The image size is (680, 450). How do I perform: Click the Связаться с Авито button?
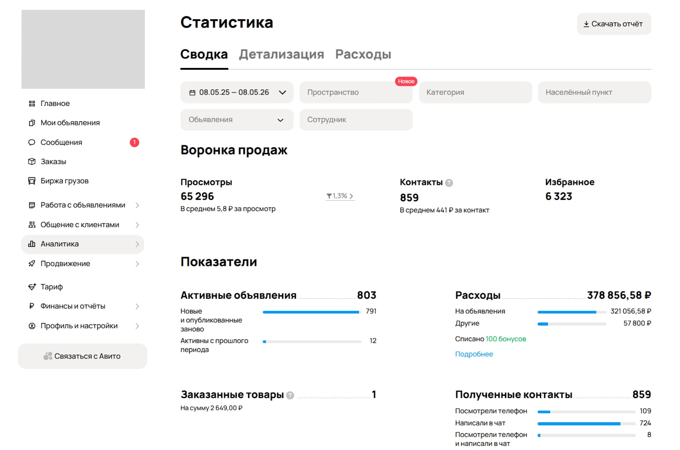point(83,356)
